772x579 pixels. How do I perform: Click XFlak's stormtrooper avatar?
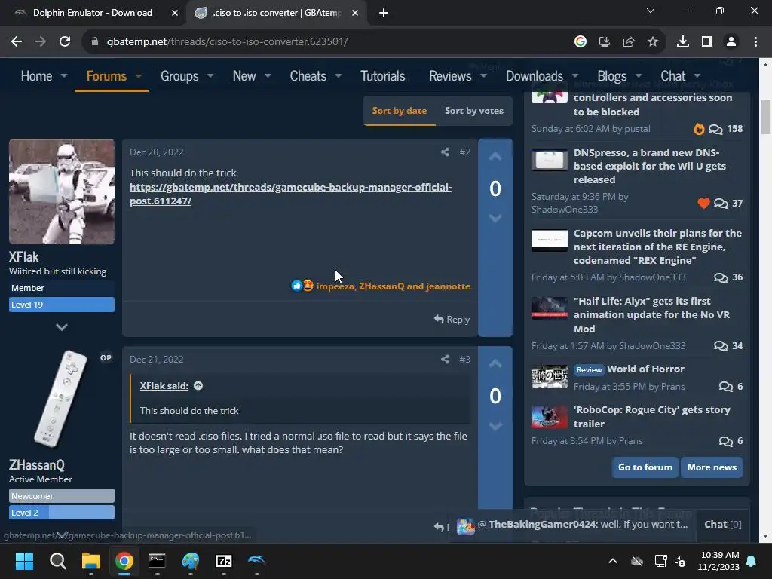62,191
